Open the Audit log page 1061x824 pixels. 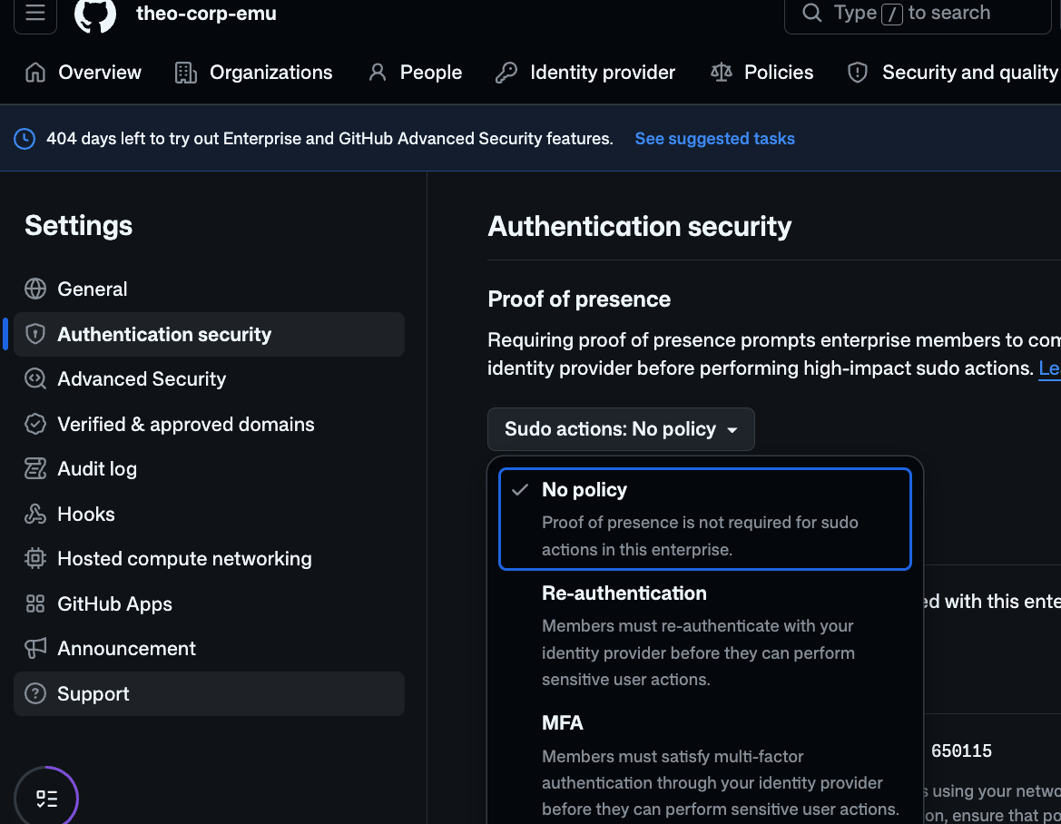pyautogui.click(x=209, y=469)
